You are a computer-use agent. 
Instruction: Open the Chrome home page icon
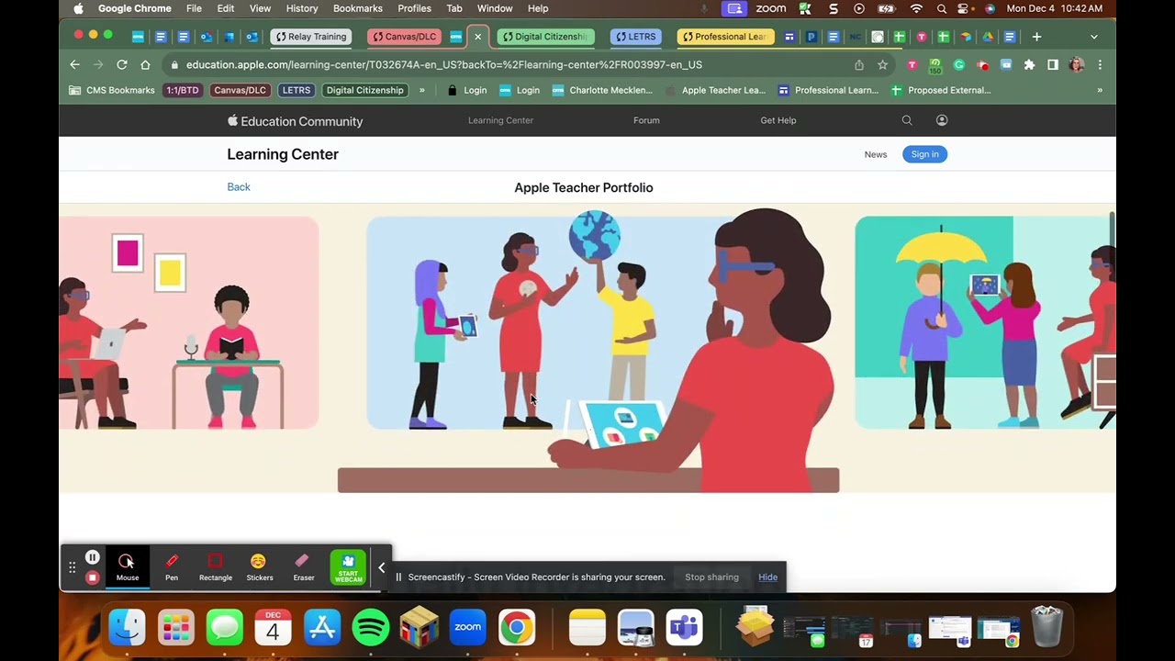click(145, 65)
